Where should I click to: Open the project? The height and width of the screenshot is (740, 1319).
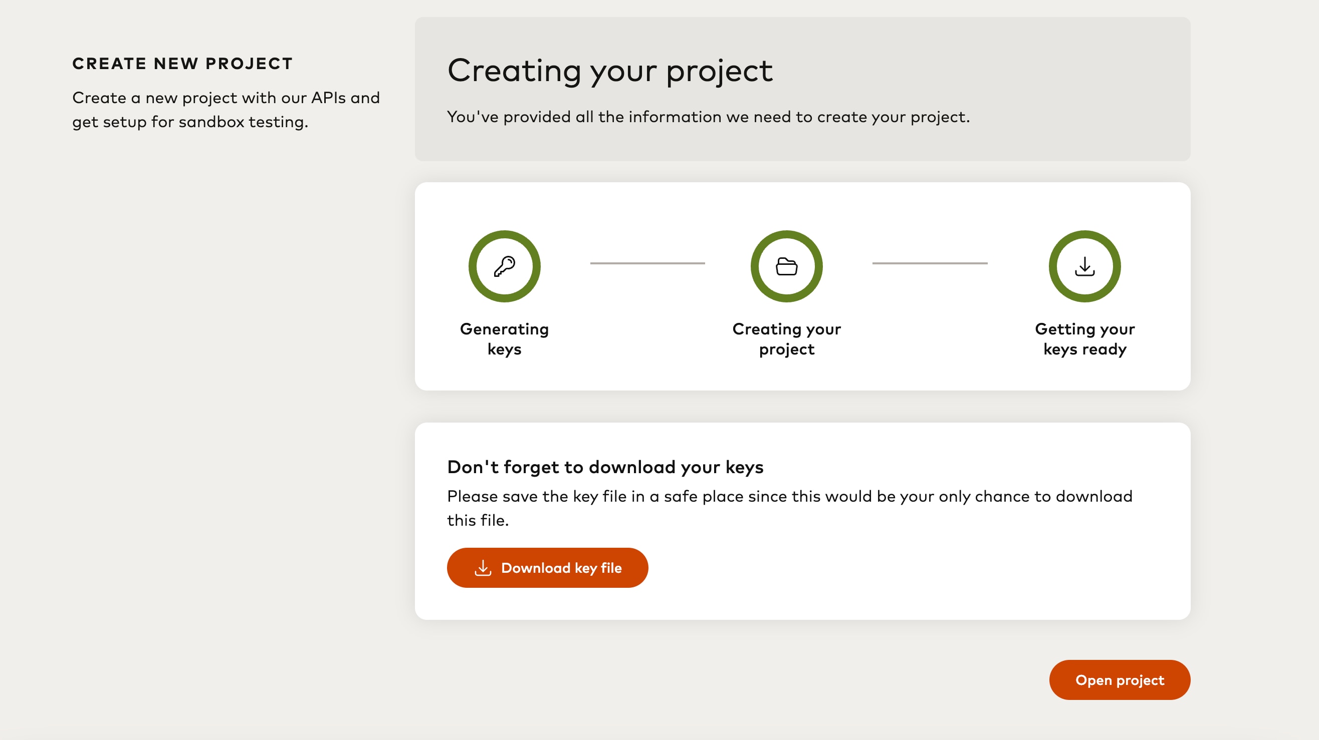pyautogui.click(x=1120, y=679)
